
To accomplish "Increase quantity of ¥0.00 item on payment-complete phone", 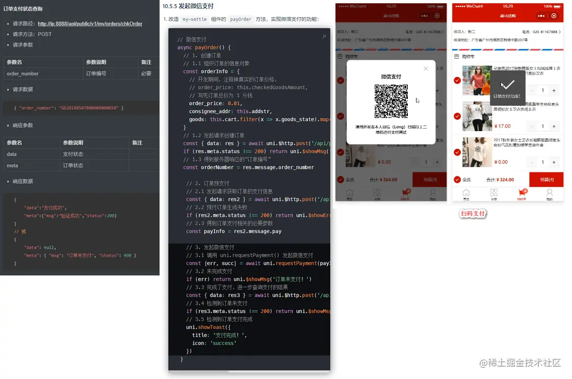I will point(554,162).
